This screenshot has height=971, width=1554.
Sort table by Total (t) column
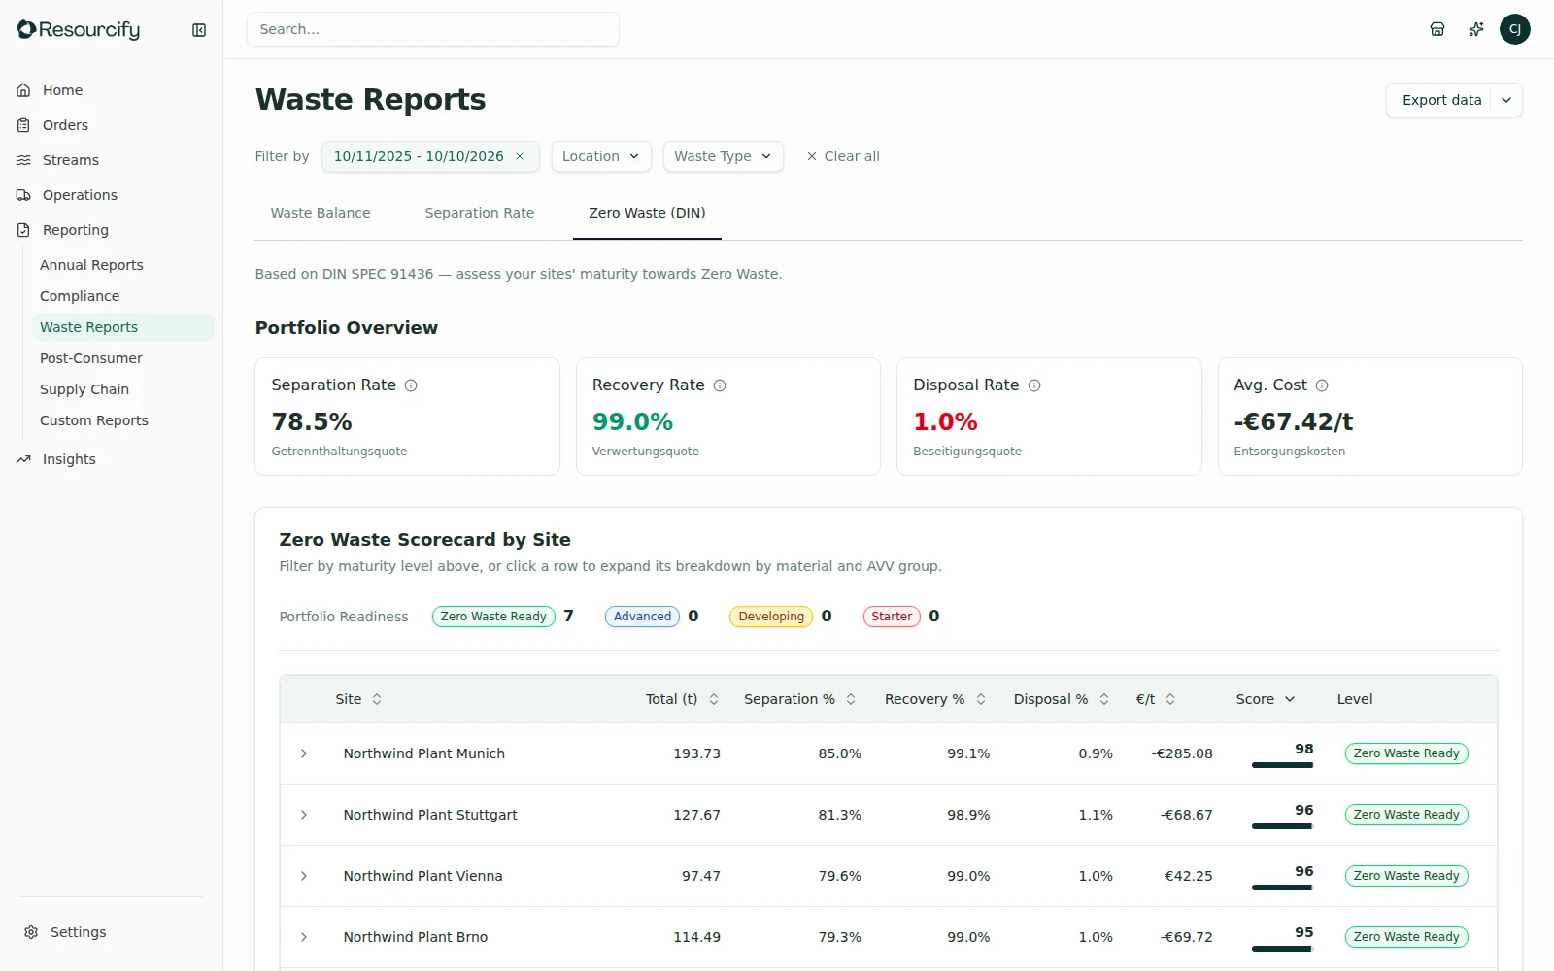click(682, 699)
